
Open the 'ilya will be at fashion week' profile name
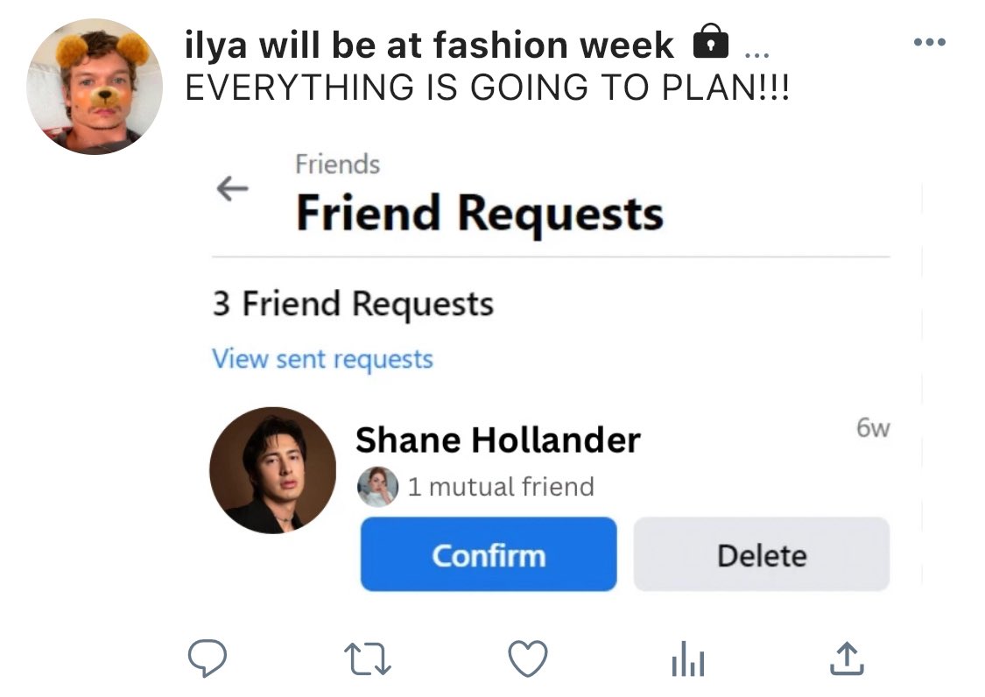coord(429,46)
